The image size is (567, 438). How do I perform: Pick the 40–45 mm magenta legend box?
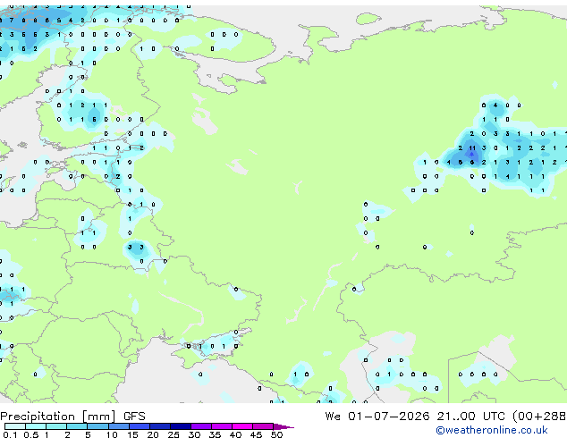click(x=242, y=426)
